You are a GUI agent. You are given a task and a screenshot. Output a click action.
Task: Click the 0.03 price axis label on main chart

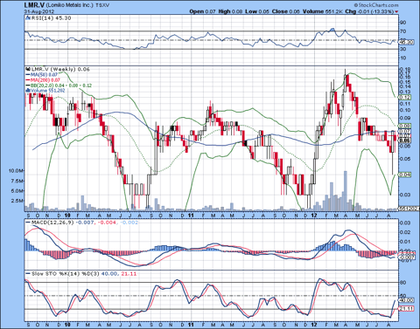tap(405, 195)
